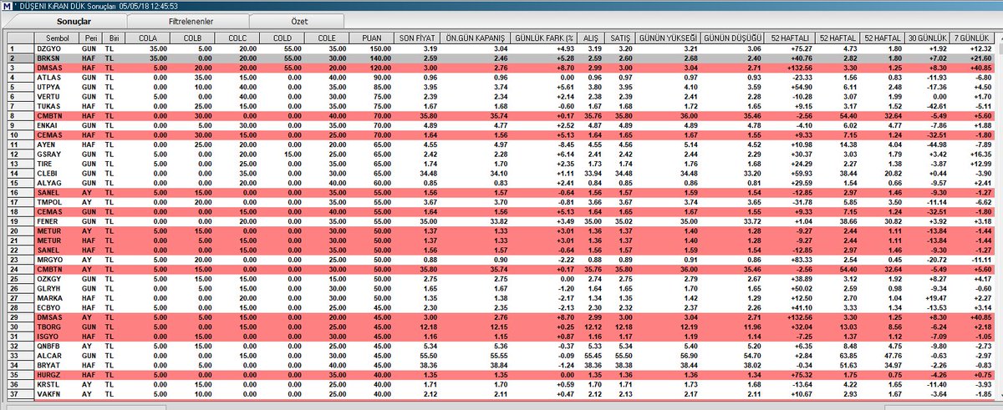Viewport: 1003px width, 410px height.
Task: Sort by the COLB column header
Action: tap(191, 38)
